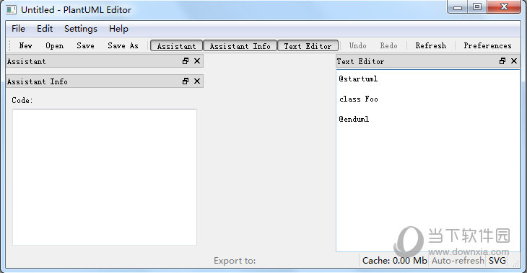527x273 pixels.
Task: Toggle the Text Editor panel button
Action: click(x=308, y=46)
